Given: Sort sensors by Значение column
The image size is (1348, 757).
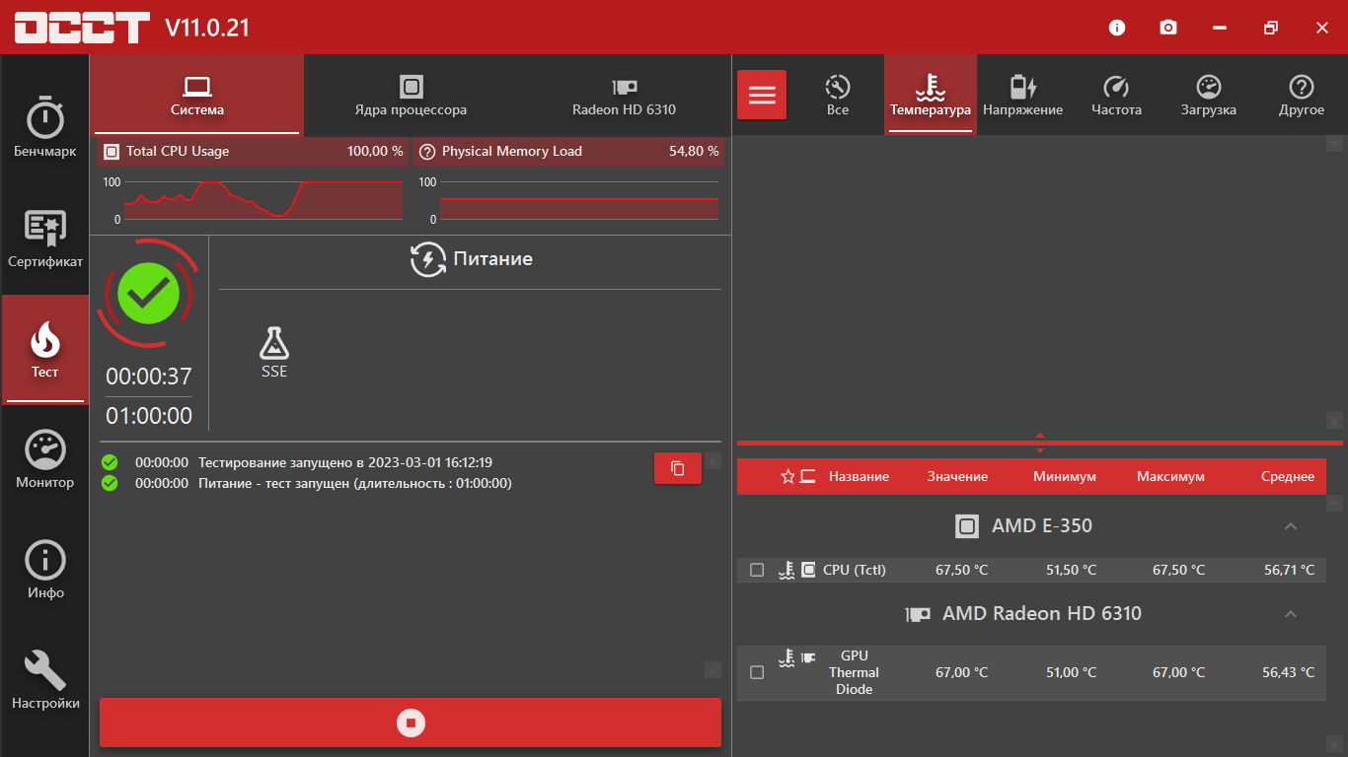Looking at the screenshot, I should point(957,477).
